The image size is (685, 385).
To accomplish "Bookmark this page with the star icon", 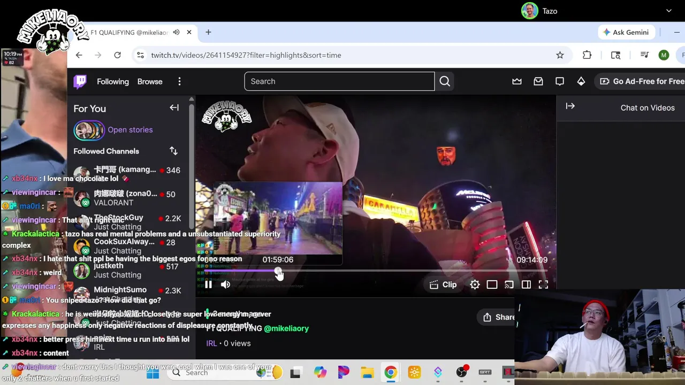I will 560,55.
